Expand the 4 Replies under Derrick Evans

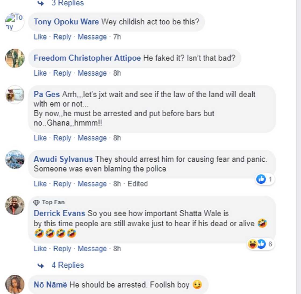pos(67,265)
